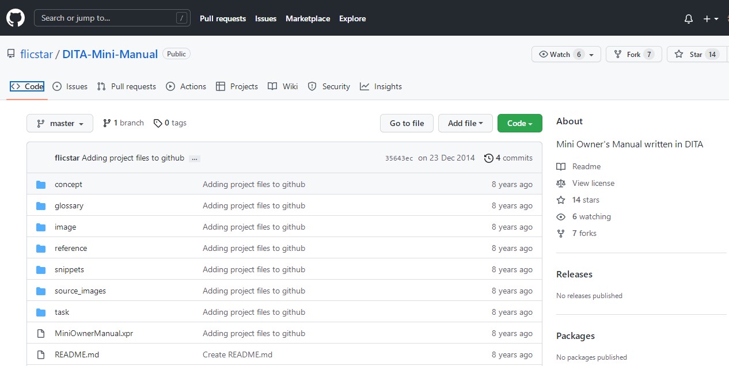Open the Wiki tab
The height and width of the screenshot is (366, 729).
(x=283, y=86)
